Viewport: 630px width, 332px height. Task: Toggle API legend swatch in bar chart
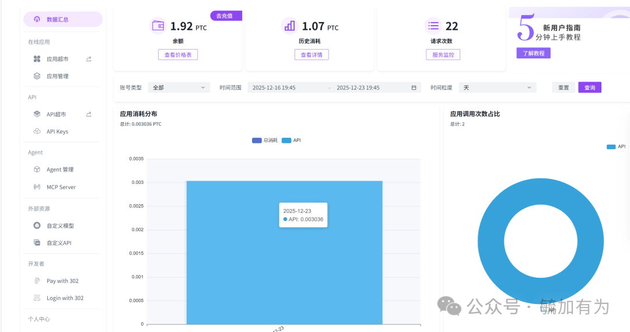coord(286,140)
